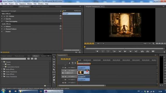Image resolution: width=166 pixels, height=93 pixels.
Task: Expand the Opacity effect properties
Action: coord(2,19)
